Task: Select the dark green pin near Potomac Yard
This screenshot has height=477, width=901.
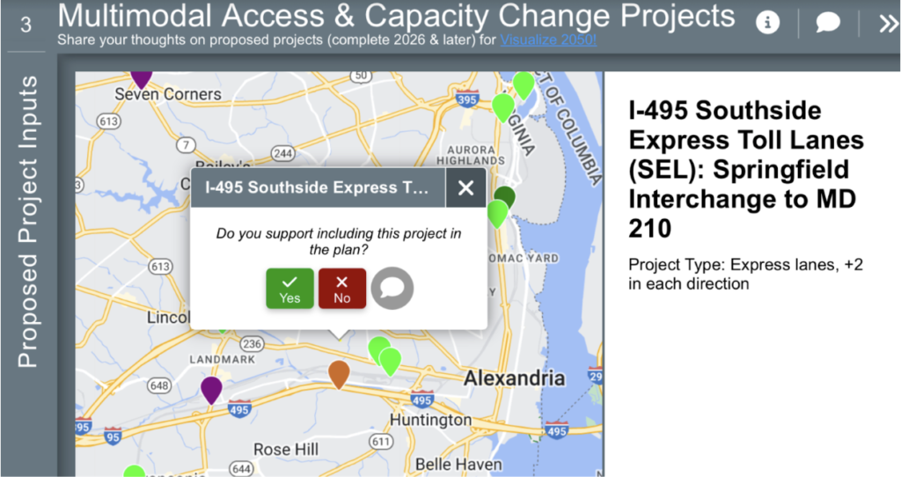Action: click(x=505, y=194)
